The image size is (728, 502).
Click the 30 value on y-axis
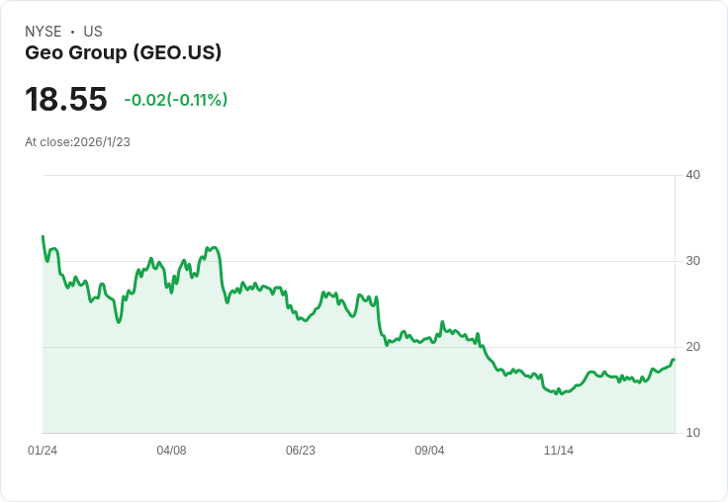[x=692, y=261]
